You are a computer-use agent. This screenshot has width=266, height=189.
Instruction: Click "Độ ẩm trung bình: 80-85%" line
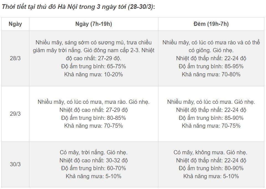94,118
